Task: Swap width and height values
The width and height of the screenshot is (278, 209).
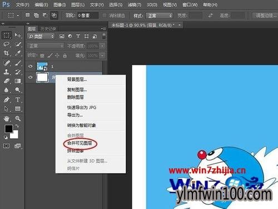Action: [210, 16]
